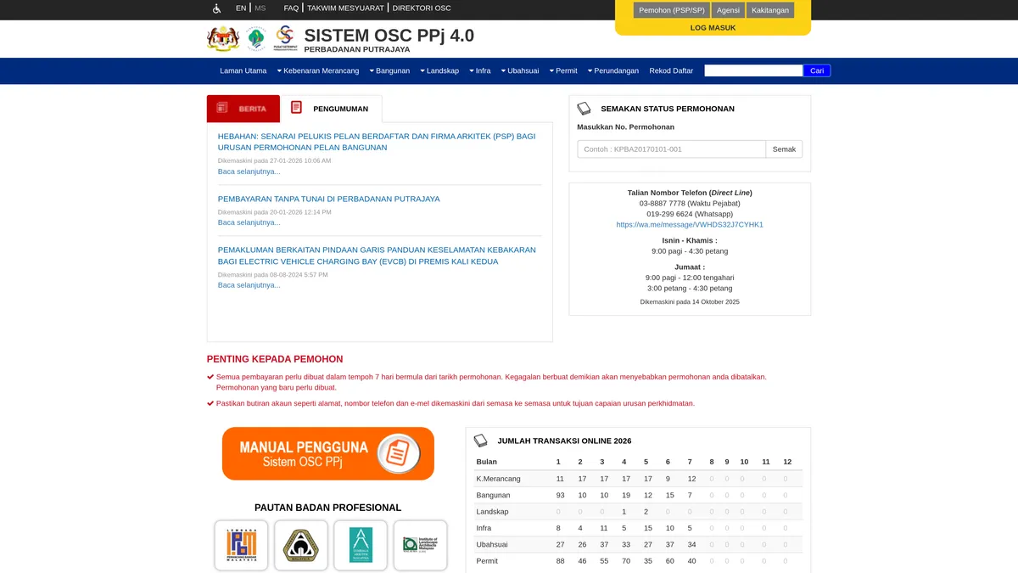Read more under the EVCB article
This screenshot has height=573, width=1018.
coord(249,285)
